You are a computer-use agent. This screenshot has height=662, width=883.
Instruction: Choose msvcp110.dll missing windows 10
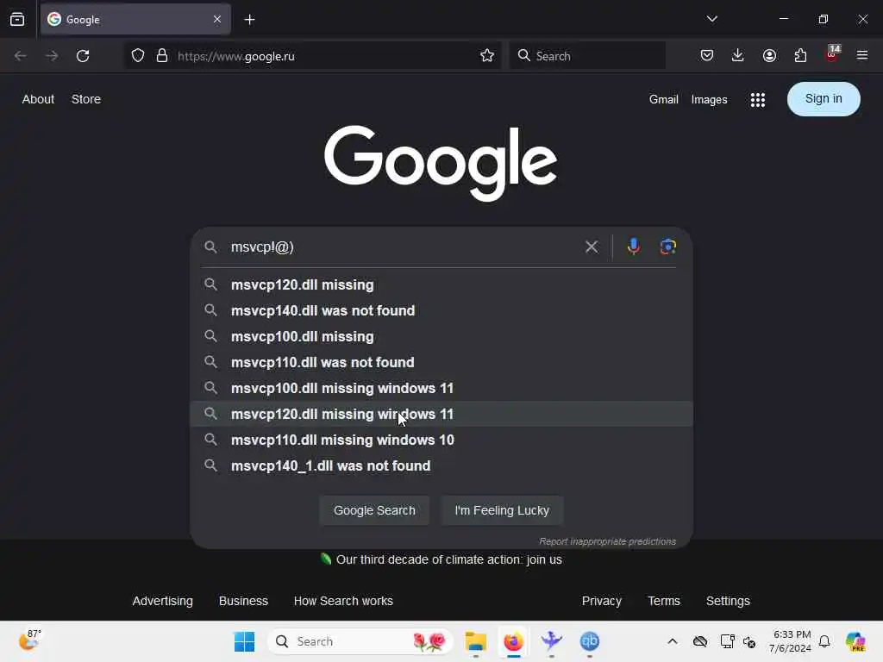pos(441,440)
